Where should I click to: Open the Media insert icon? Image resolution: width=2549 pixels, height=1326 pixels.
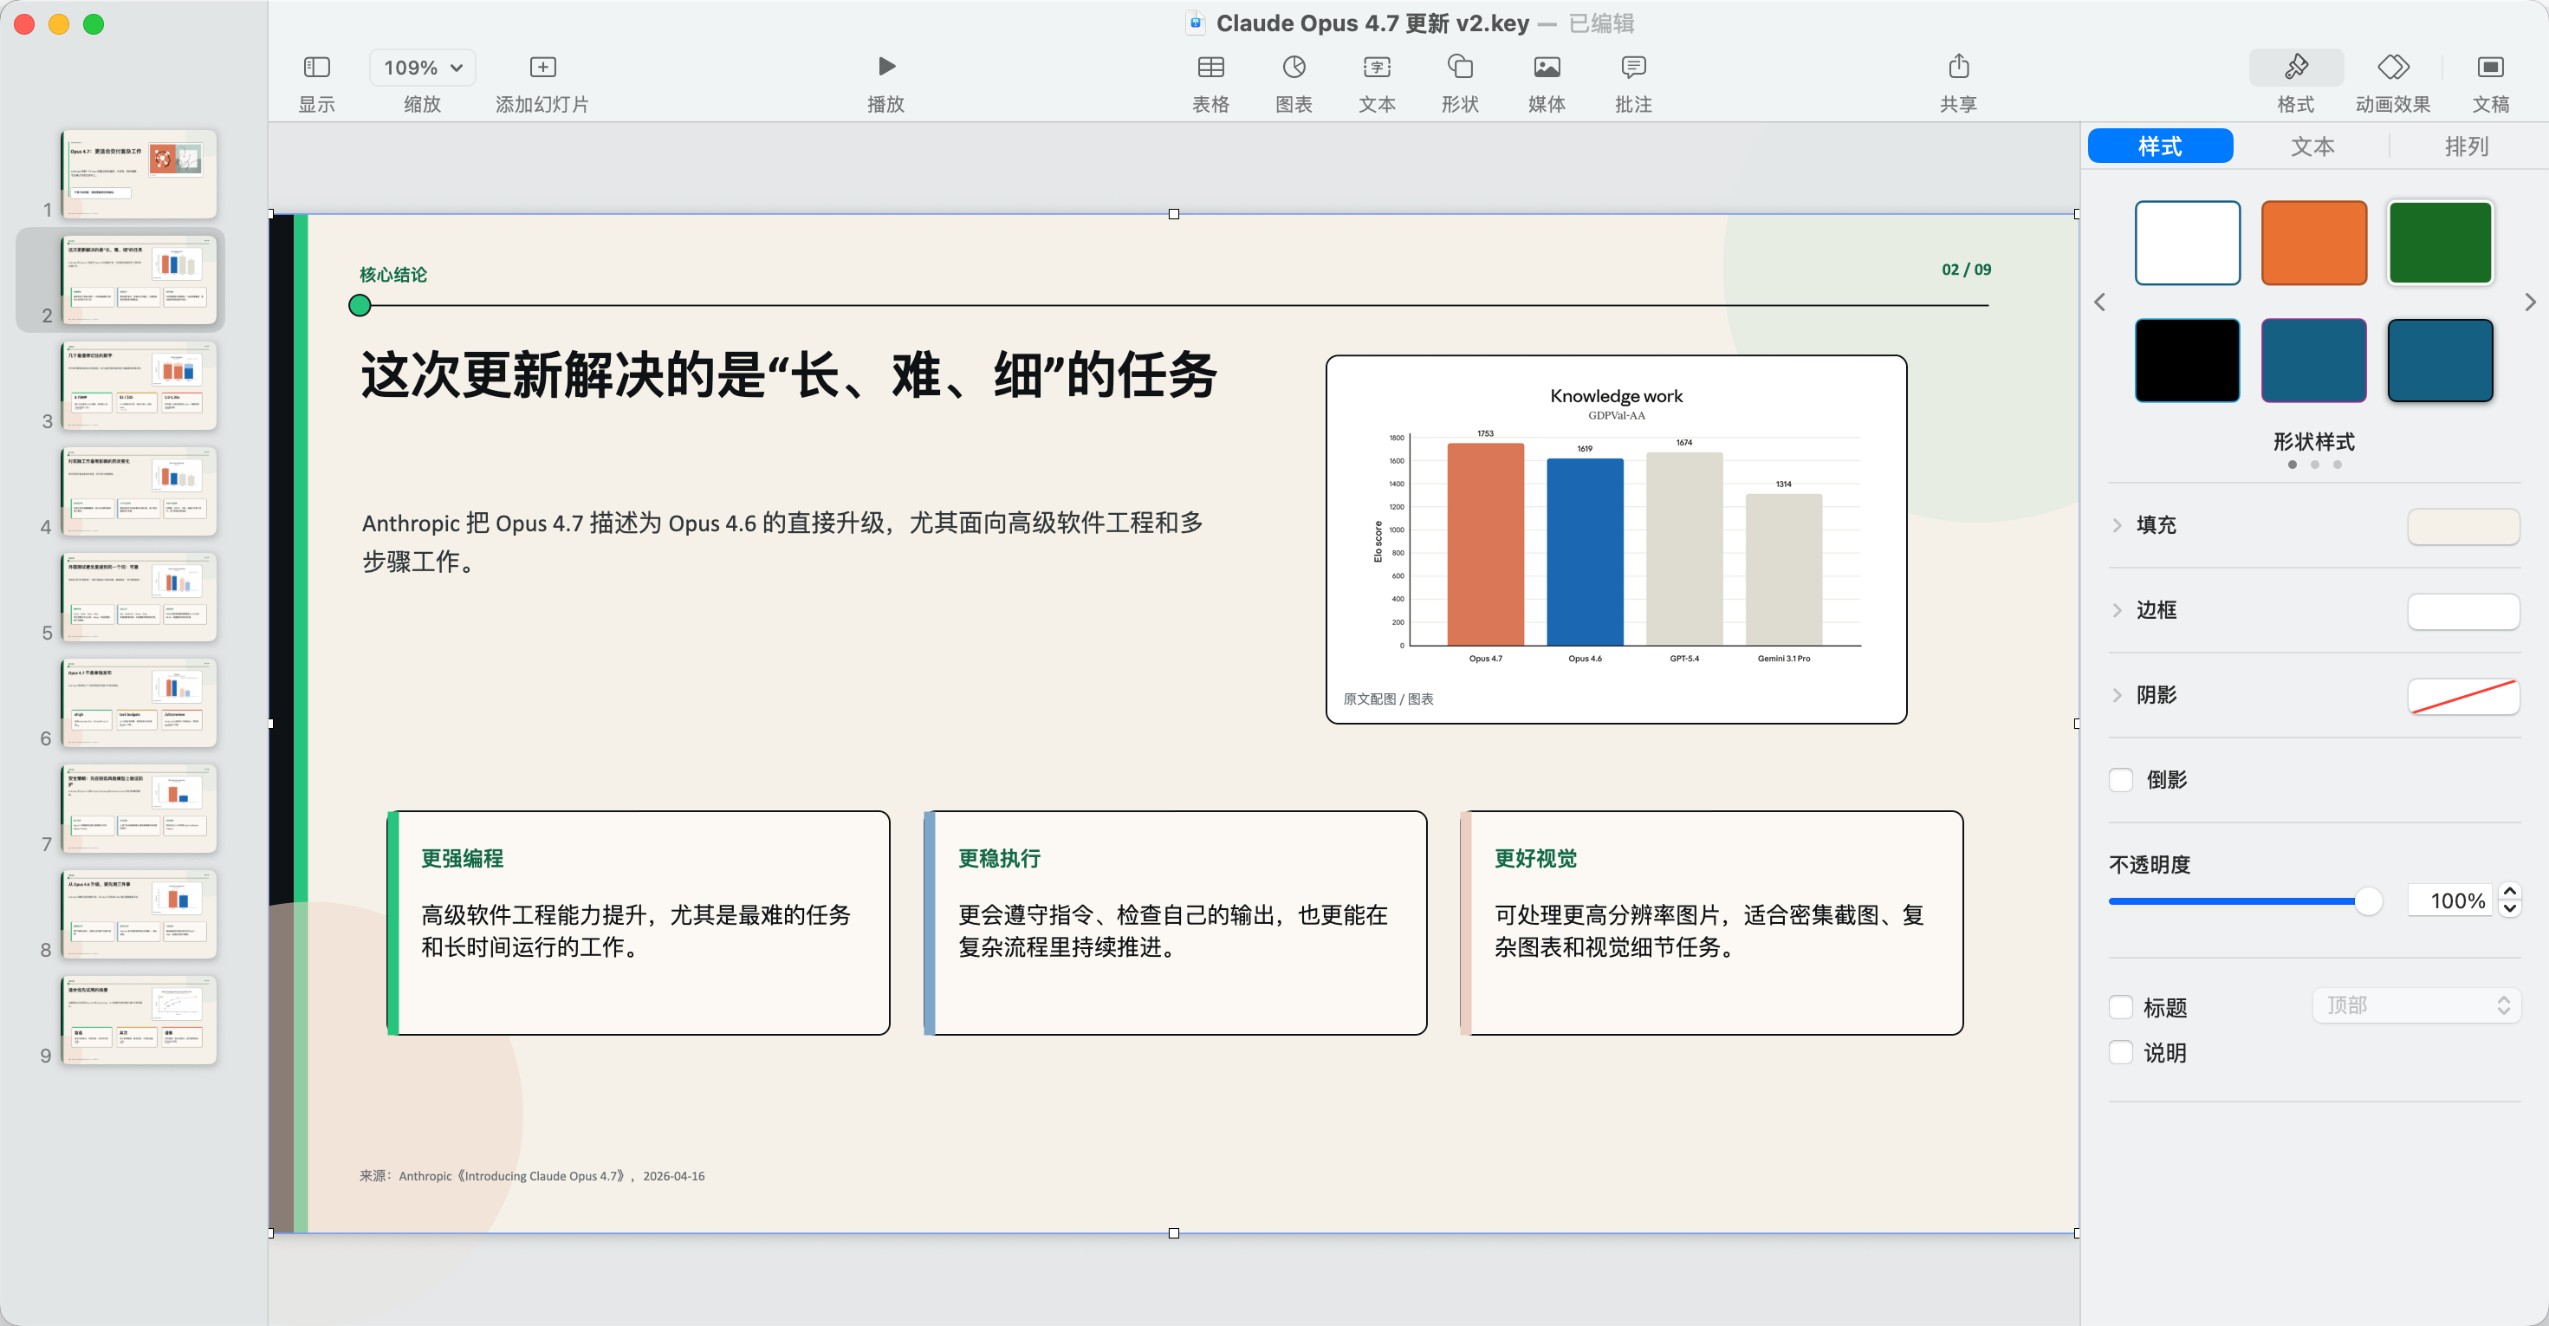[x=1546, y=66]
